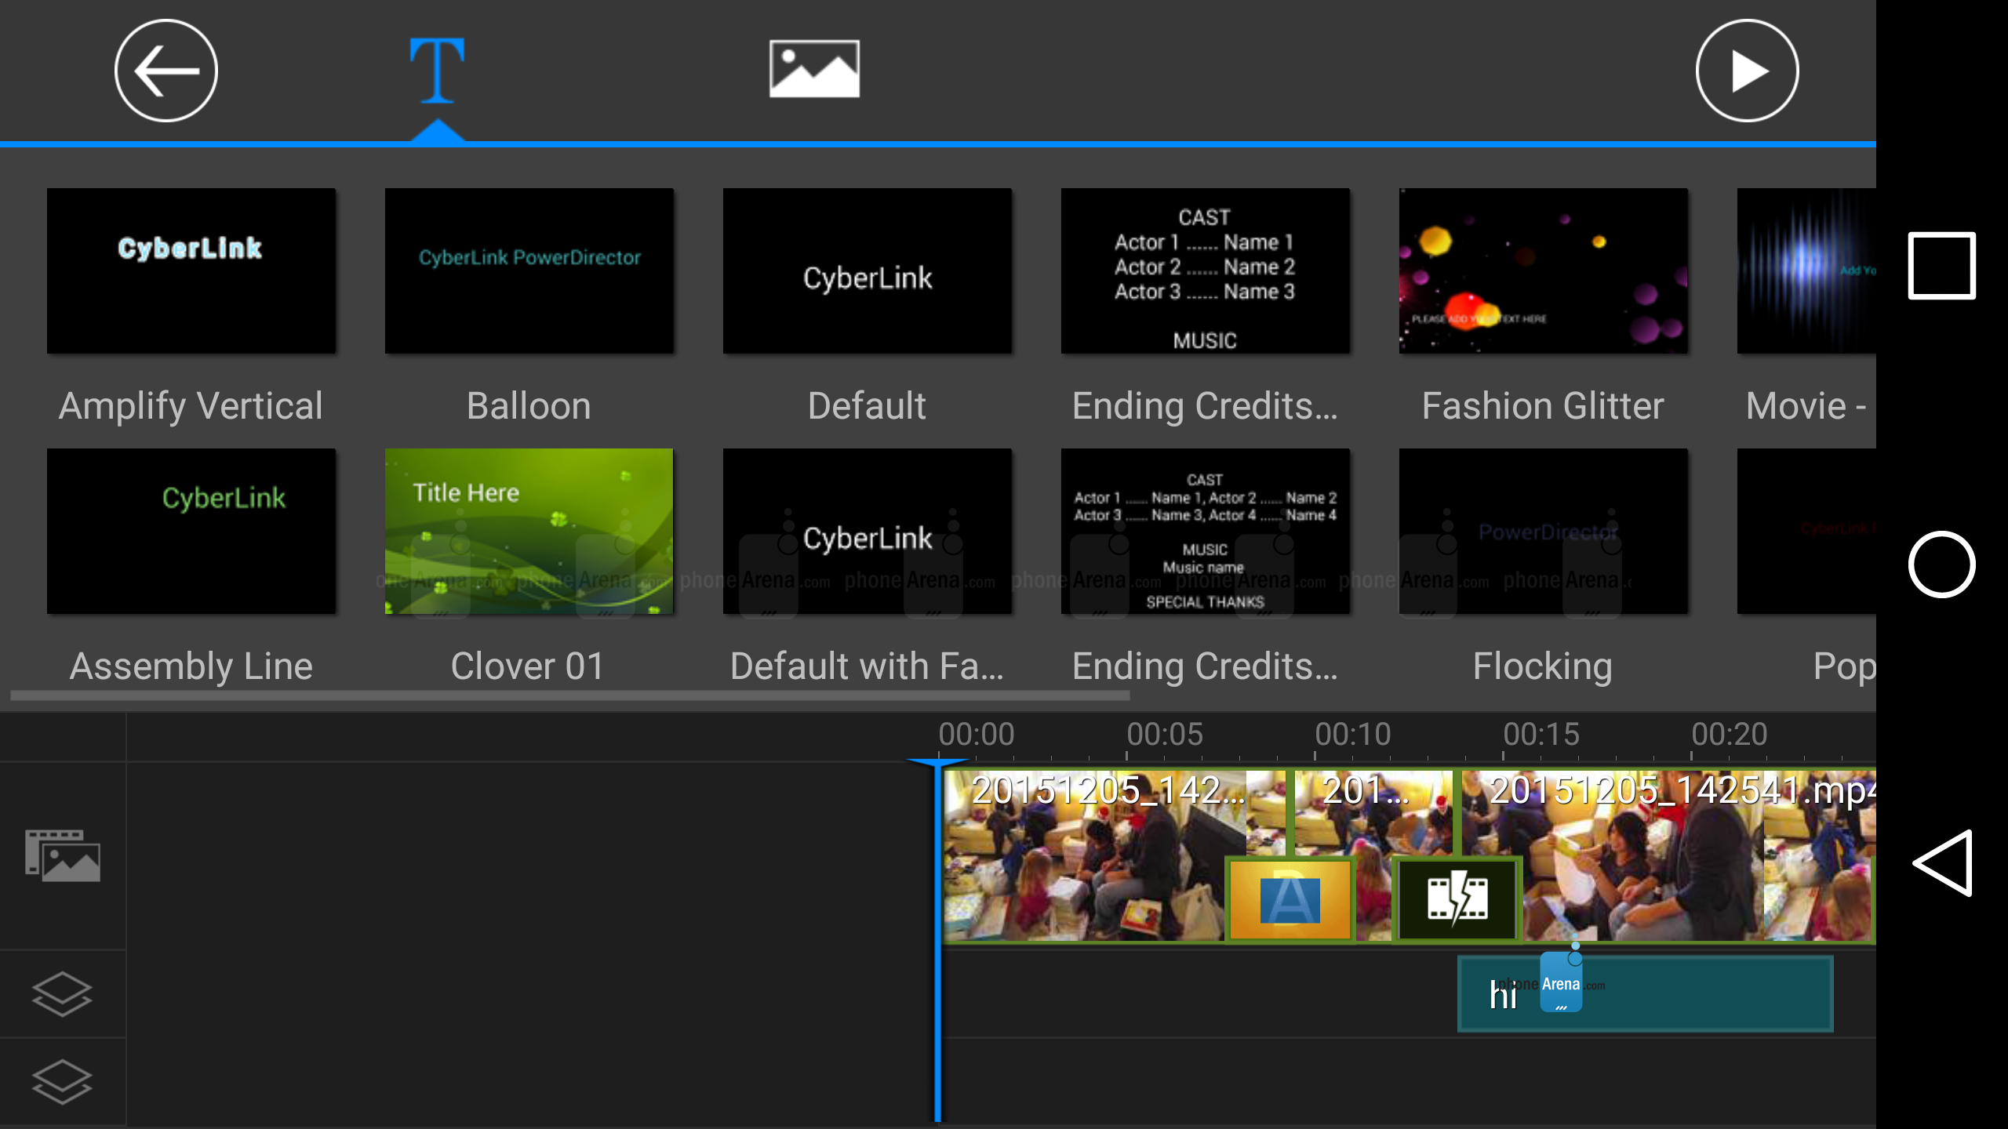Tap the play preview button
This screenshot has height=1129, width=2008.
point(1747,71)
